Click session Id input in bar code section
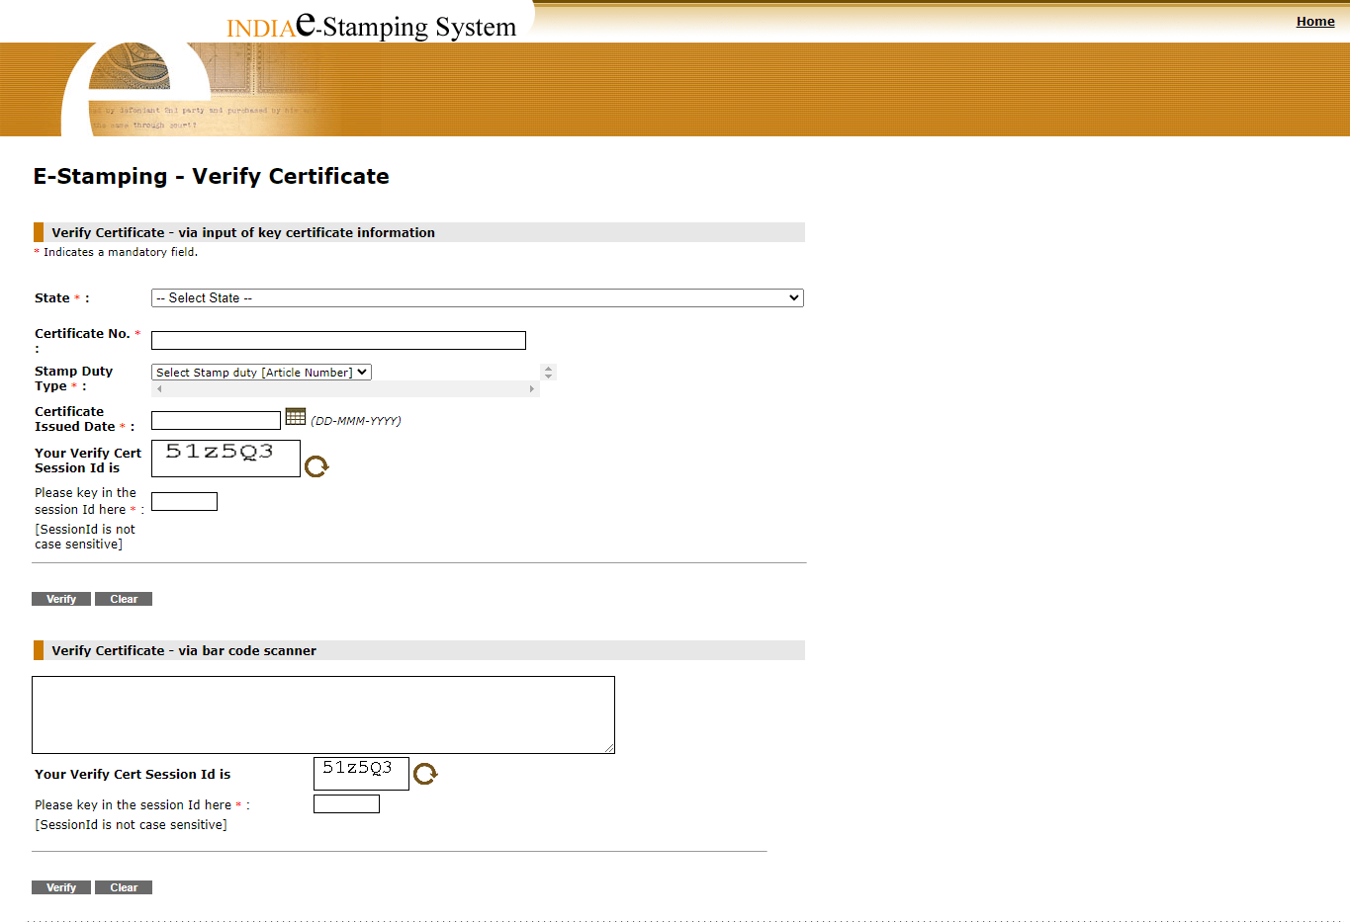 point(346,804)
